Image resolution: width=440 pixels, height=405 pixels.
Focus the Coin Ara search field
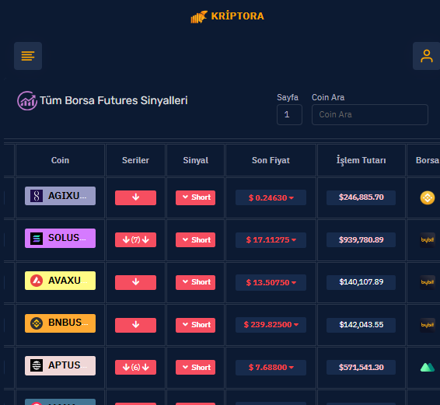tap(369, 114)
